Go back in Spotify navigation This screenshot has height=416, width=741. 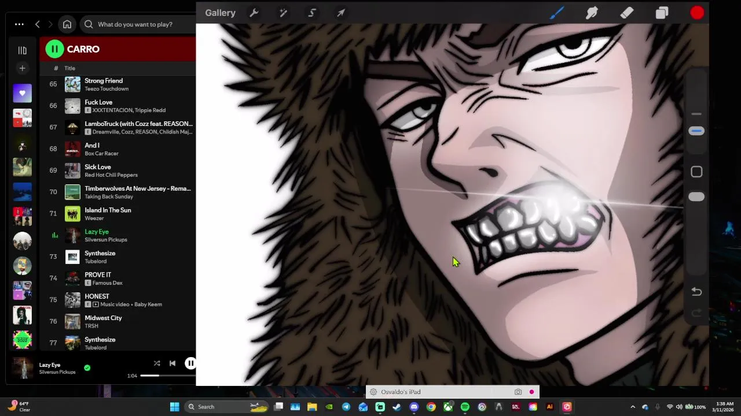click(x=38, y=24)
